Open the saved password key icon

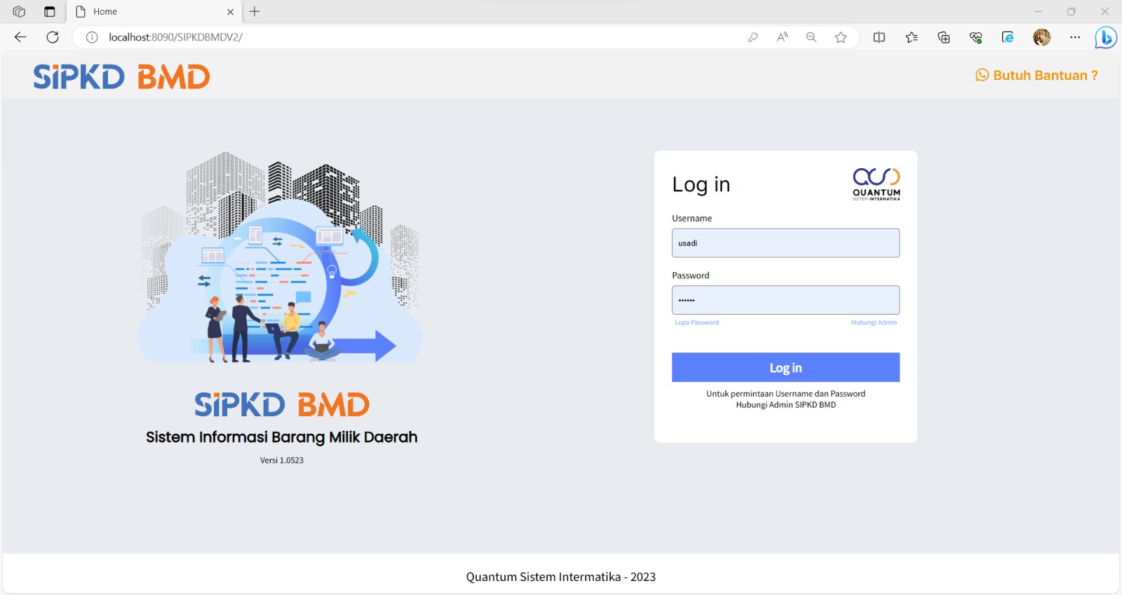pyautogui.click(x=753, y=37)
